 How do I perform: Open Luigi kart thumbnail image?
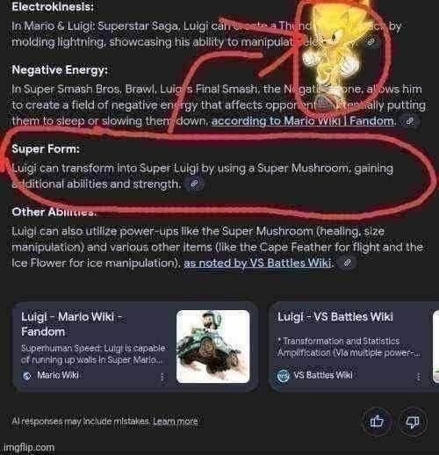pyautogui.click(x=213, y=346)
